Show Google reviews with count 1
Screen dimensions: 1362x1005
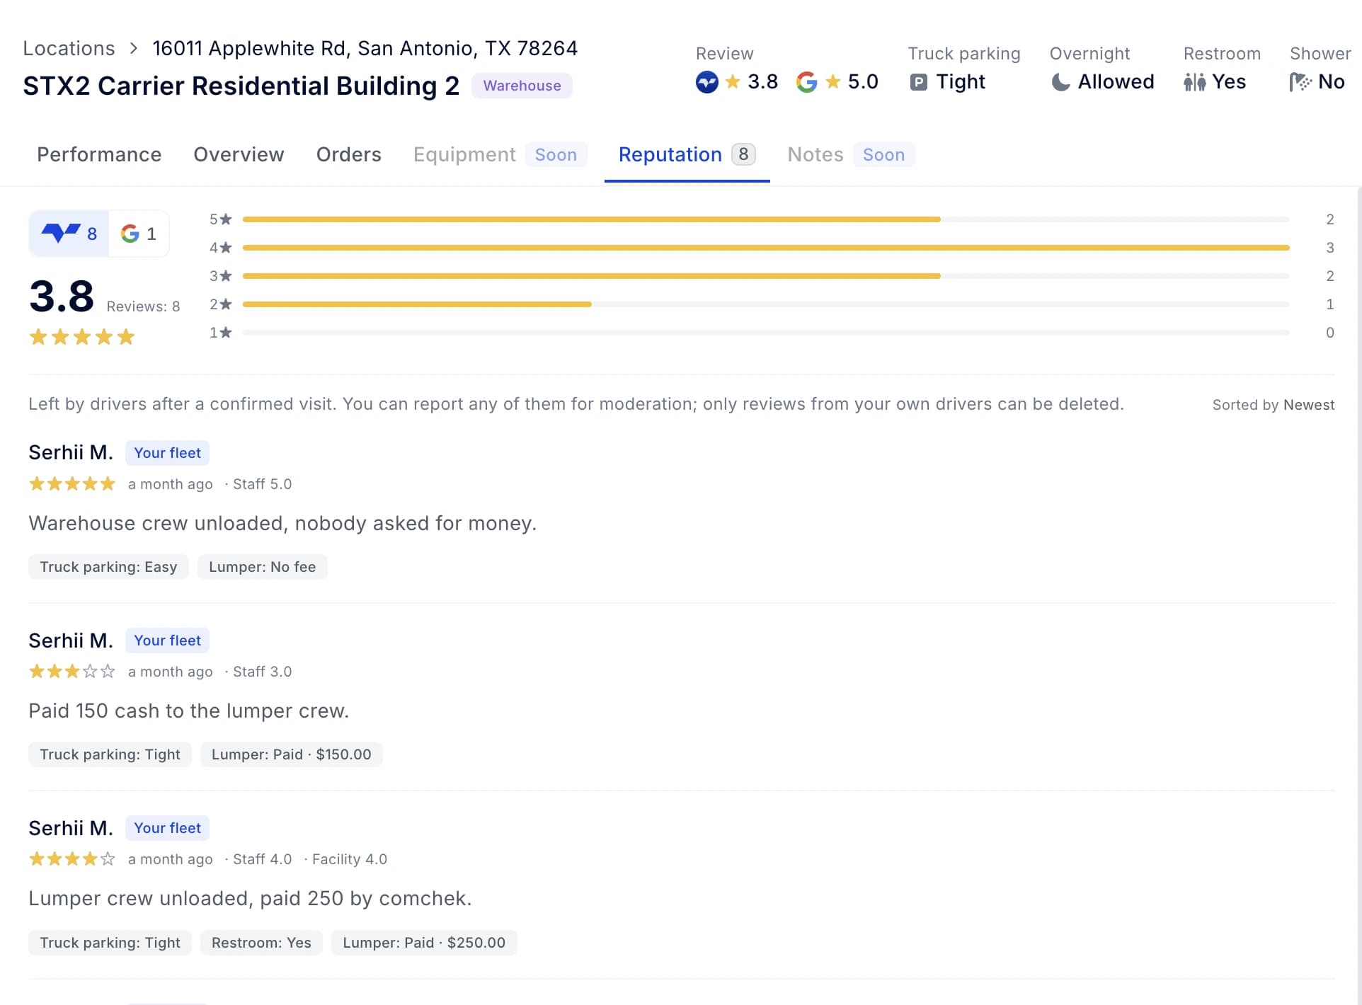click(139, 234)
